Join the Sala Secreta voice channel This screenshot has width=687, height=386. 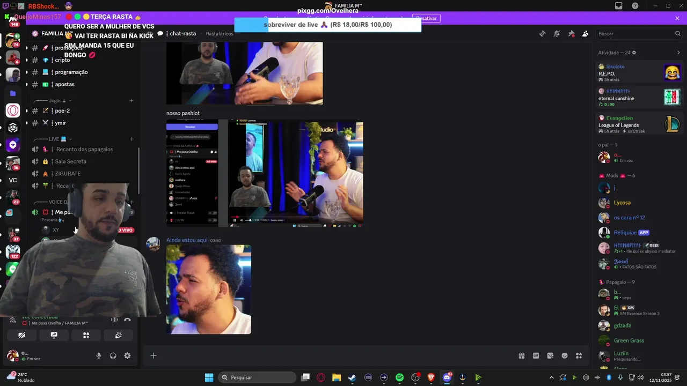[x=83, y=161]
